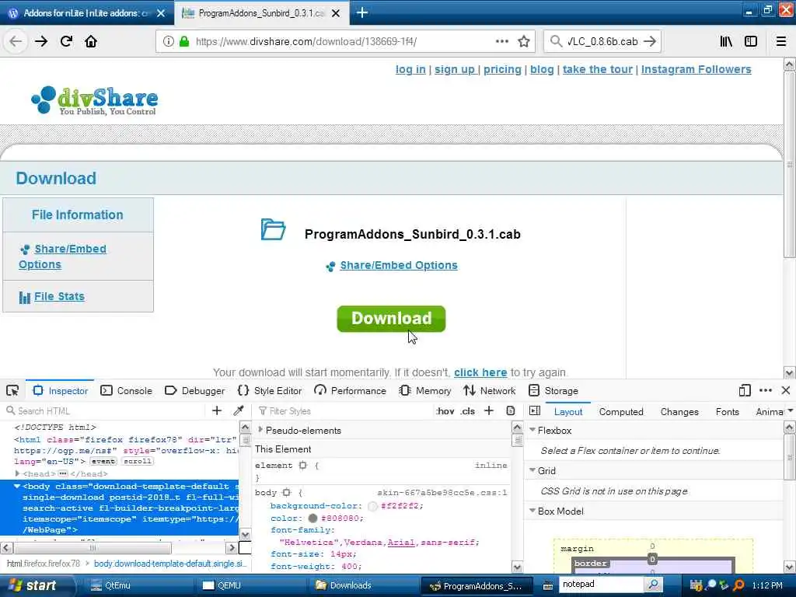
Task: Open a new browser tab with plus
Action: (362, 12)
